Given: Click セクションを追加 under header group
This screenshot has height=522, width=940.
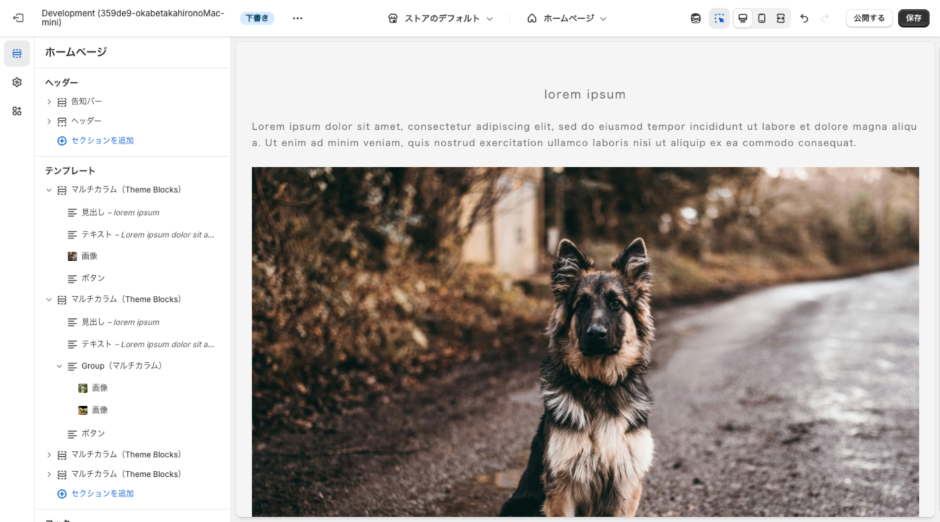Looking at the screenshot, I should click(102, 141).
